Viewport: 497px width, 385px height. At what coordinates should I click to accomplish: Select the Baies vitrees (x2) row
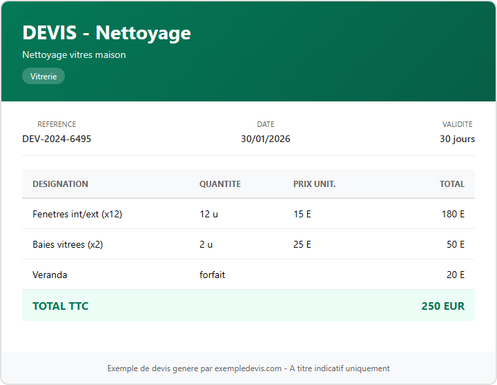coord(68,244)
